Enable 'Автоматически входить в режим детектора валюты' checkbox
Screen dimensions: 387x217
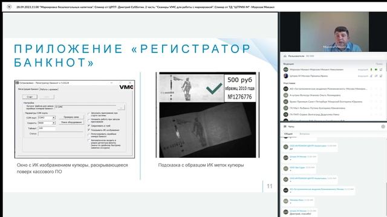[x=89, y=140]
